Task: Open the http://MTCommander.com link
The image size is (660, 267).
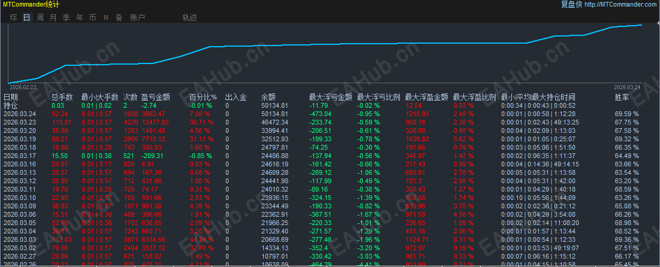Action: tap(620, 5)
